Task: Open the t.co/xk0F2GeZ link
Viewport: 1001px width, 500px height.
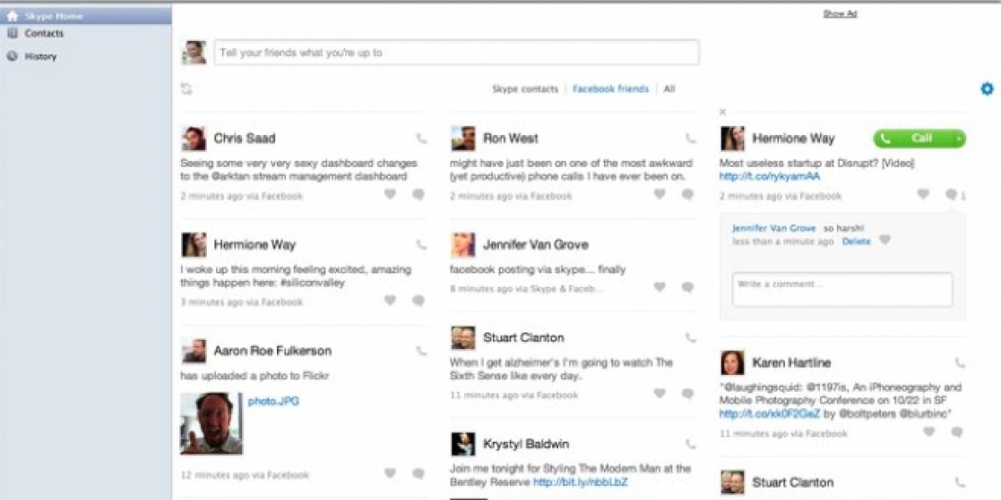Action: click(769, 413)
